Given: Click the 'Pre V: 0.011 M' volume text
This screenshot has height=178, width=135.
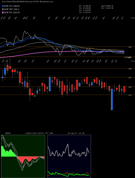Looking at the screenshot, I should pos(107,8).
